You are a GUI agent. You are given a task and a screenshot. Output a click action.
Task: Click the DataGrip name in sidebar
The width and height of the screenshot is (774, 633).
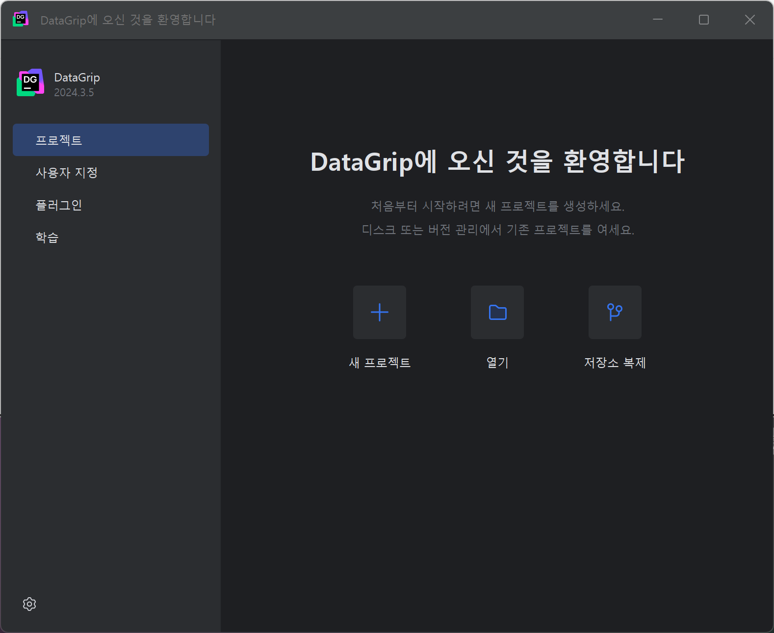tap(77, 78)
